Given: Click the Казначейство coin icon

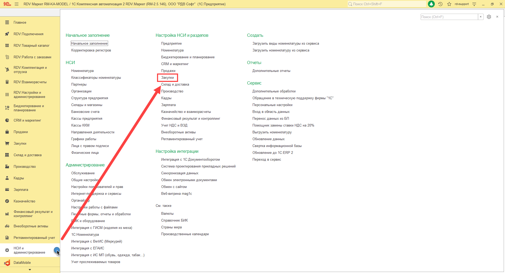Looking at the screenshot, I should 7,201.
